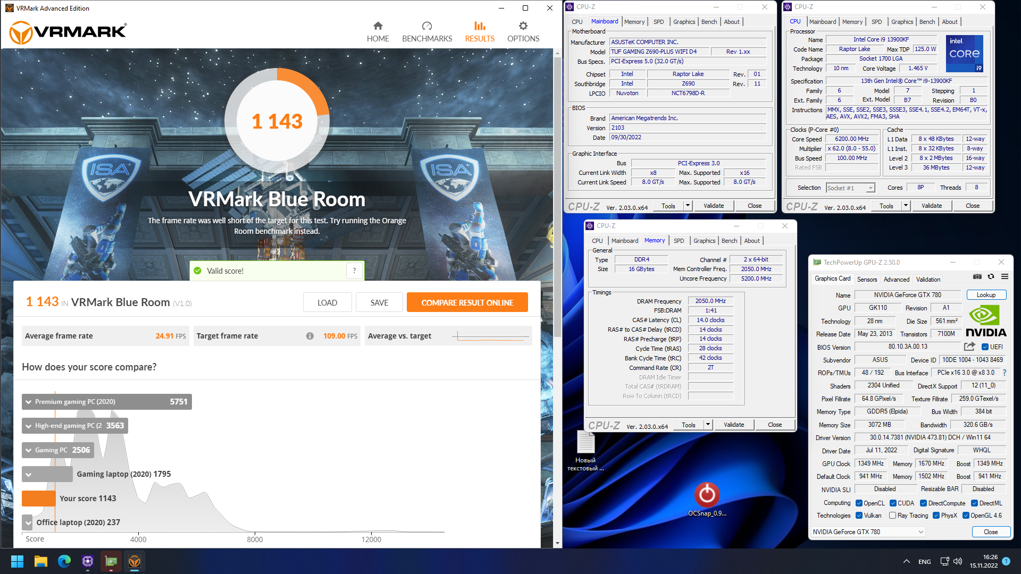Toggle the Vulkan checkbox in GPU-Z
1021x574 pixels.
859,516
